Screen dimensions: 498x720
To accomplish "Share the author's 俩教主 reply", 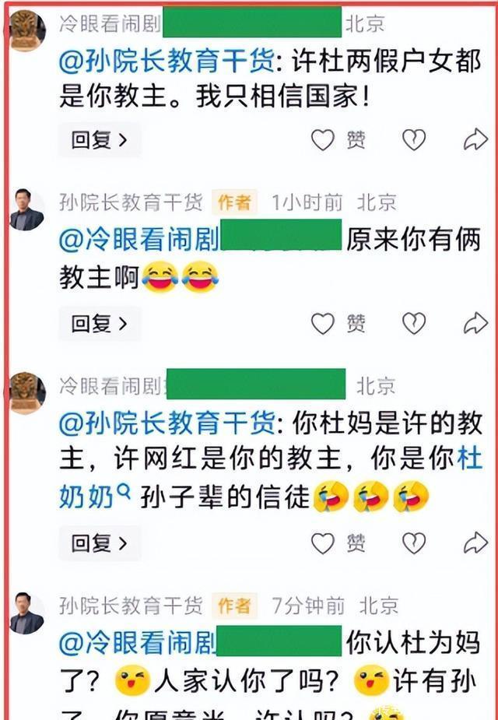I will [475, 323].
